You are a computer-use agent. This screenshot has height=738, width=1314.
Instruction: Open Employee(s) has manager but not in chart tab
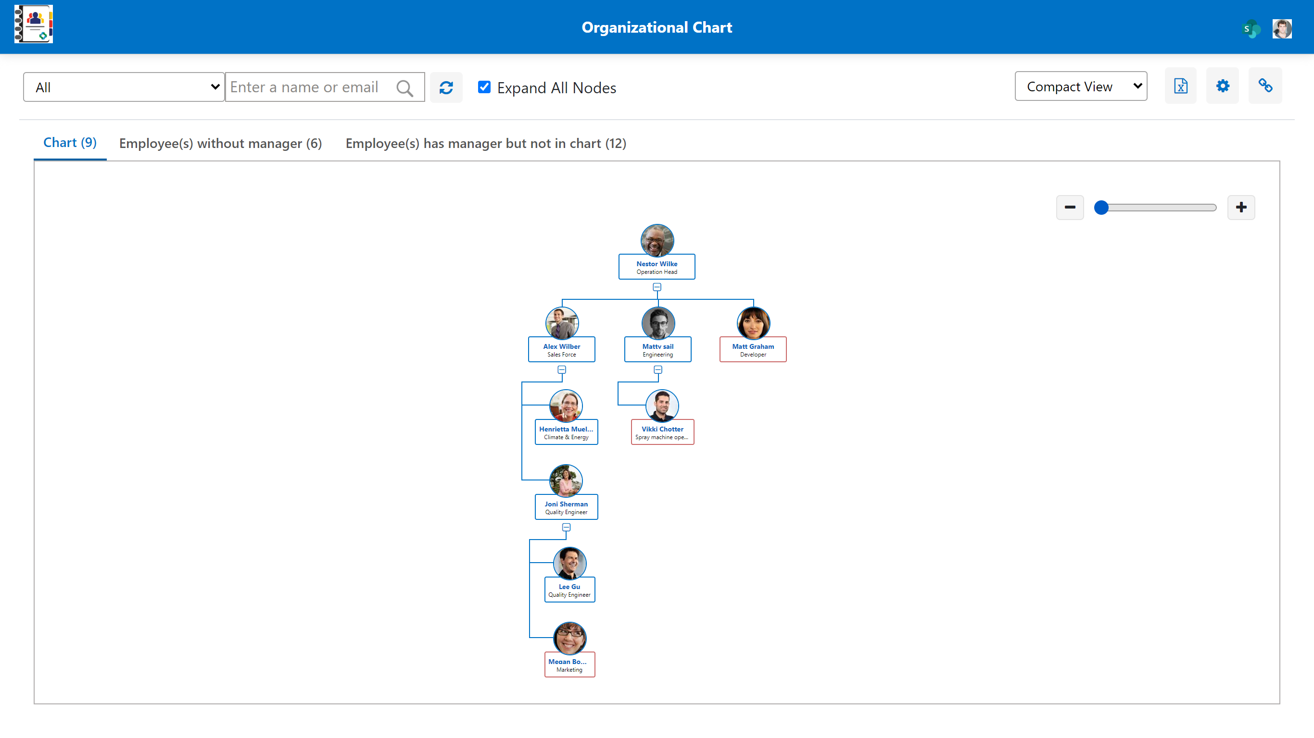coord(486,143)
